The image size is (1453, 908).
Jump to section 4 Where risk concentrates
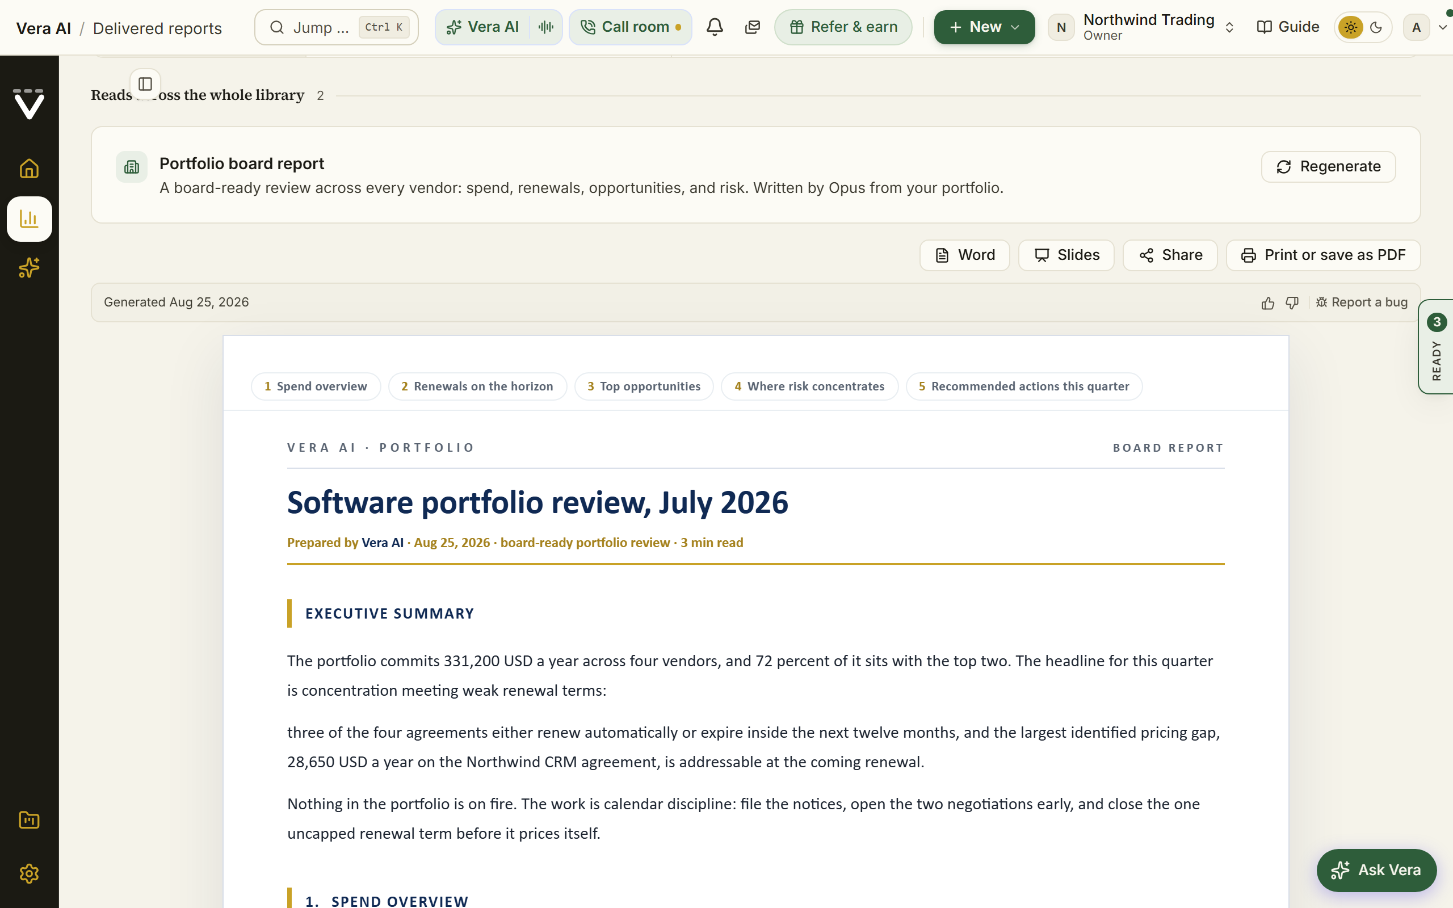click(x=809, y=386)
